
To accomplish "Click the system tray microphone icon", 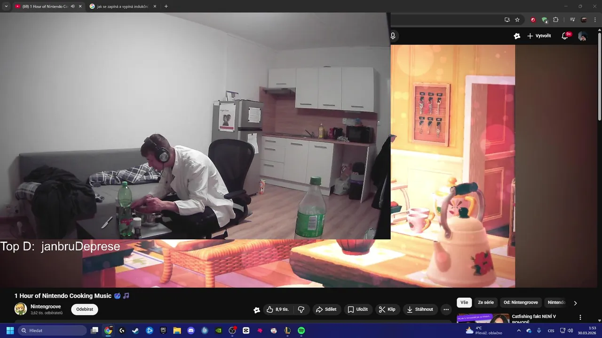I will (539, 330).
